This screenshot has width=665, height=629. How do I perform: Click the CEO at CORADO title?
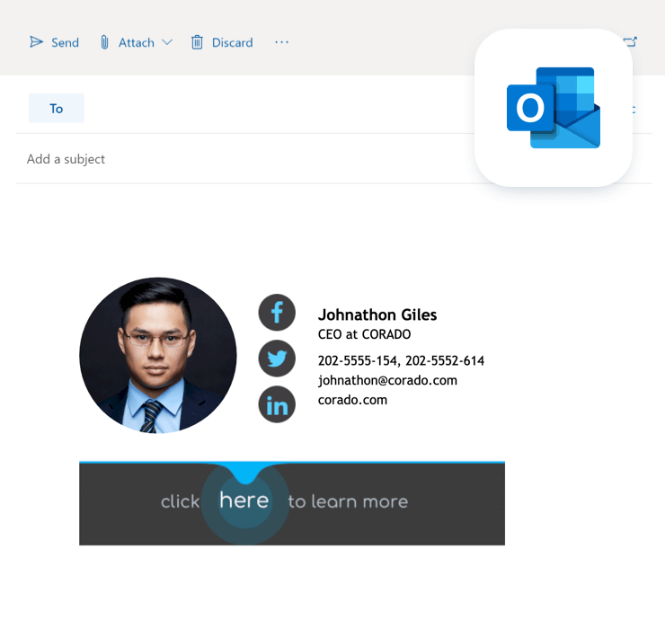click(x=364, y=334)
